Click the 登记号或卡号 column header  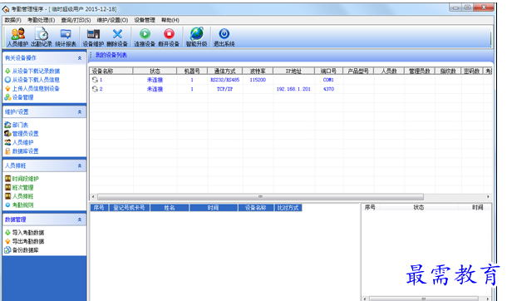coord(130,208)
